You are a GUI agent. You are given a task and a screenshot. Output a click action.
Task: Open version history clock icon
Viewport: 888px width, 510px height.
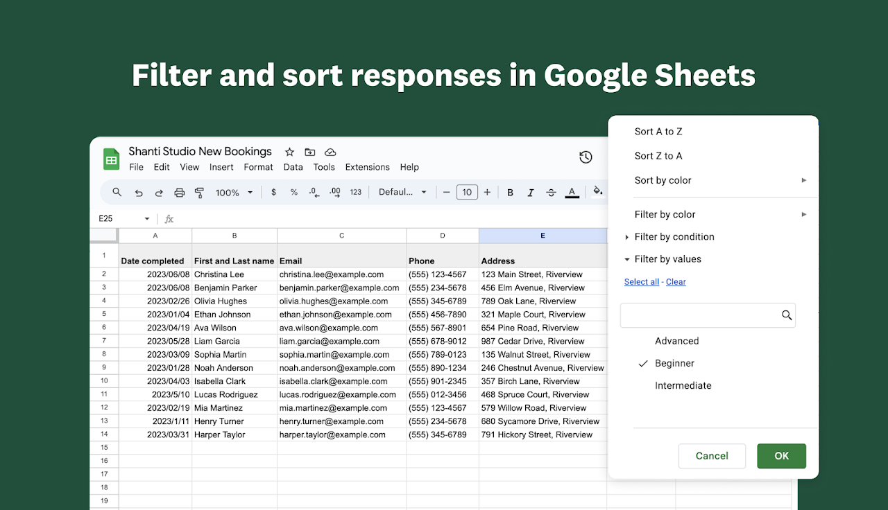click(x=586, y=157)
